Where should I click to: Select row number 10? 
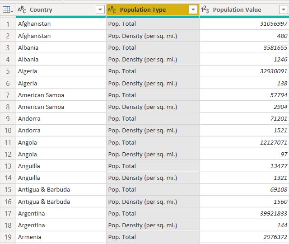click(x=8, y=131)
